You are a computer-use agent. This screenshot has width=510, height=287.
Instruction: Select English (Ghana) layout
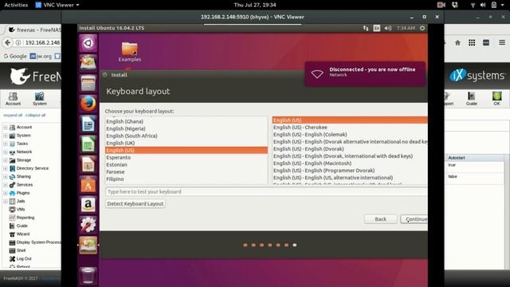point(186,121)
